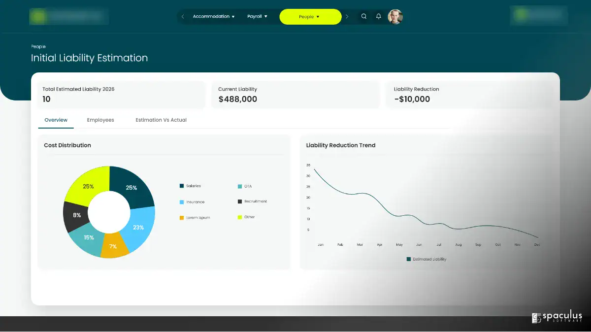Click the Recruitment legend marker

pos(240,201)
